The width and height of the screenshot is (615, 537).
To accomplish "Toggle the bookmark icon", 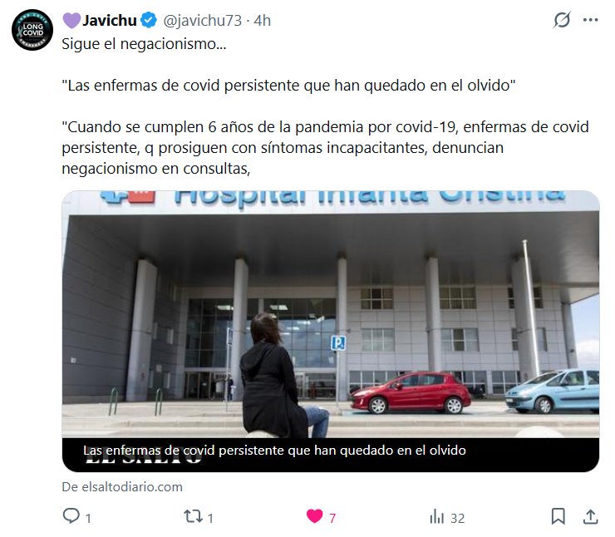I will (x=558, y=516).
